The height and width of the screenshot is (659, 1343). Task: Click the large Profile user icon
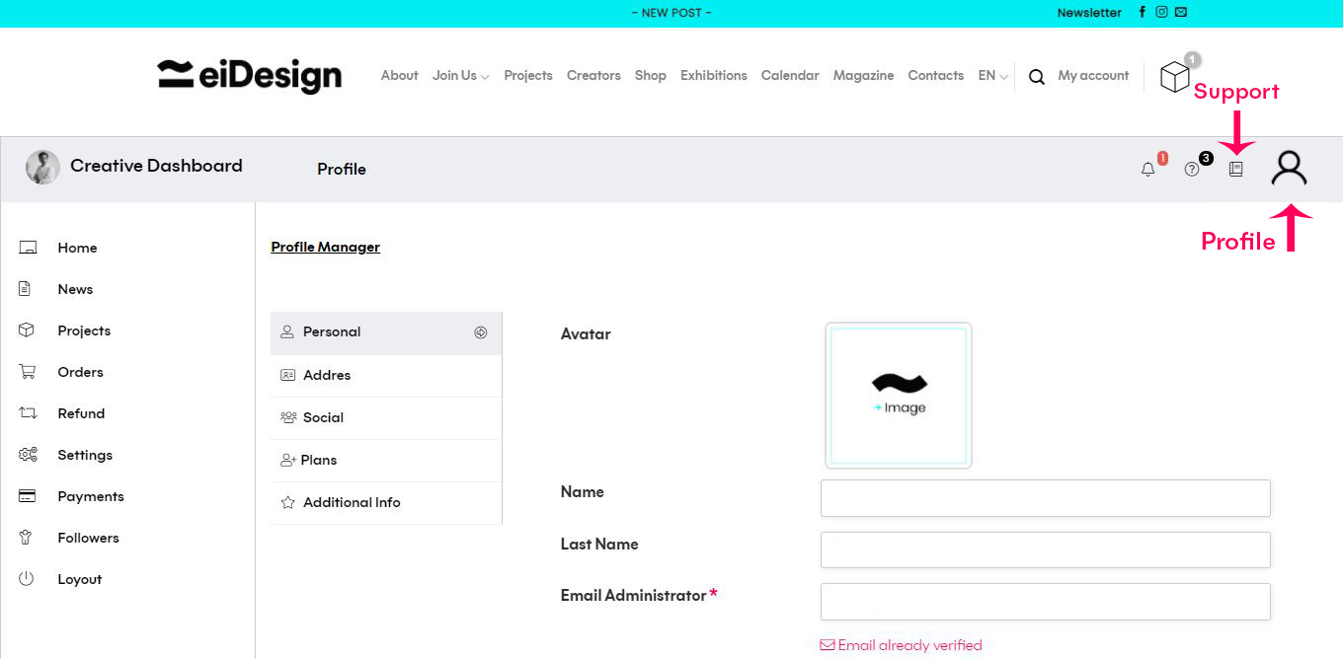[1289, 168]
